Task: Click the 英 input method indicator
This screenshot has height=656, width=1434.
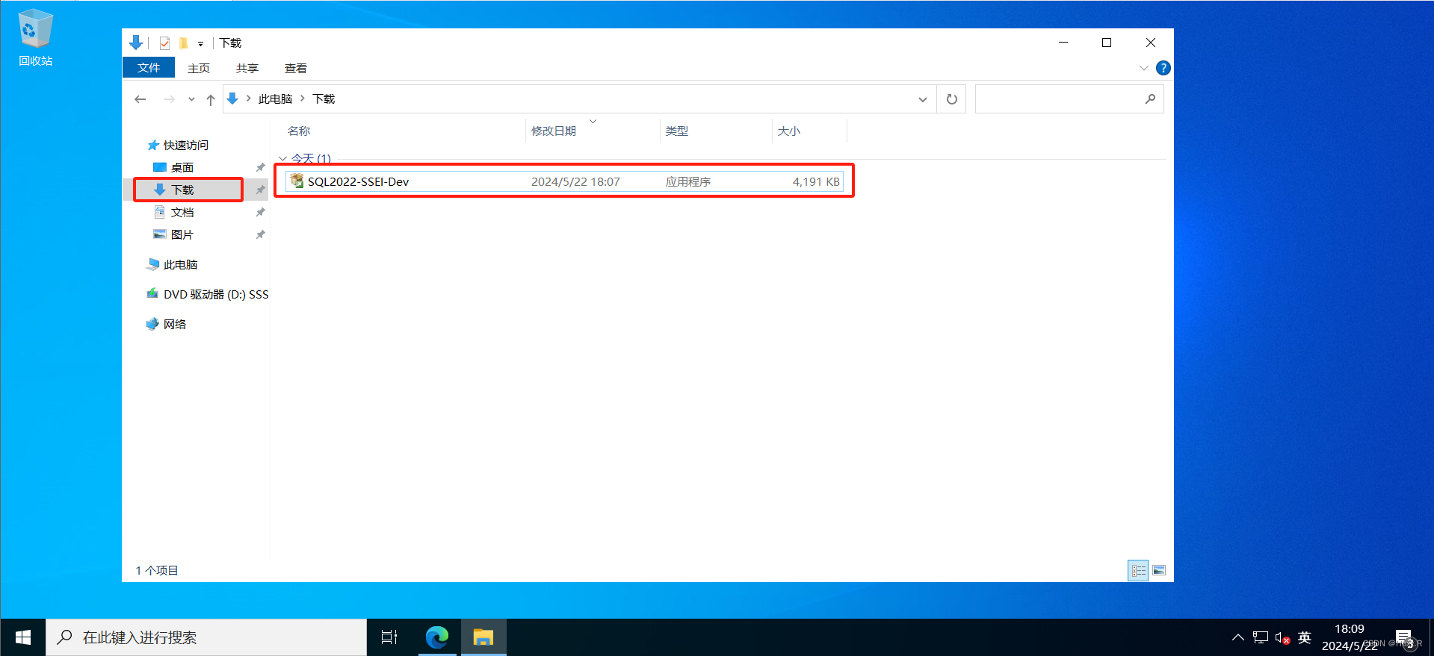Action: (x=1305, y=637)
